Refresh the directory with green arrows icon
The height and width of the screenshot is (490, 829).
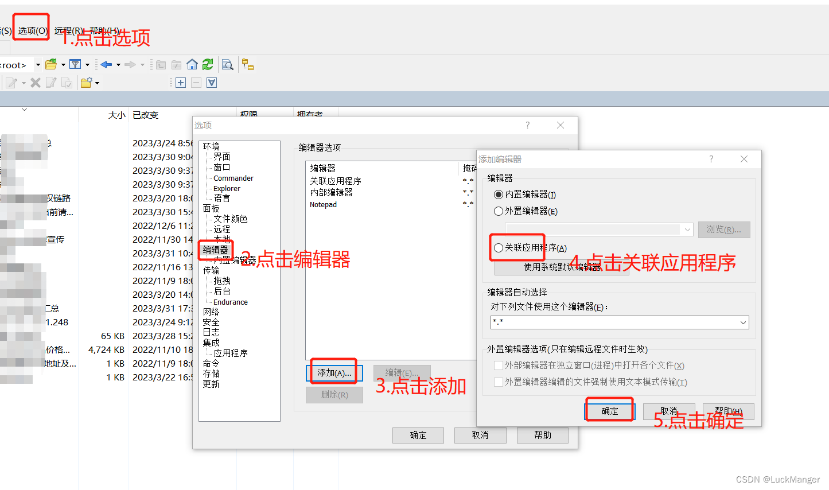[208, 64]
